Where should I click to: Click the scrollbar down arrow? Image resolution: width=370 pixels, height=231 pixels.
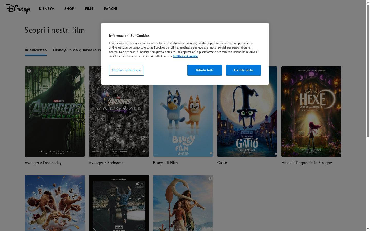pyautogui.click(x=368, y=228)
